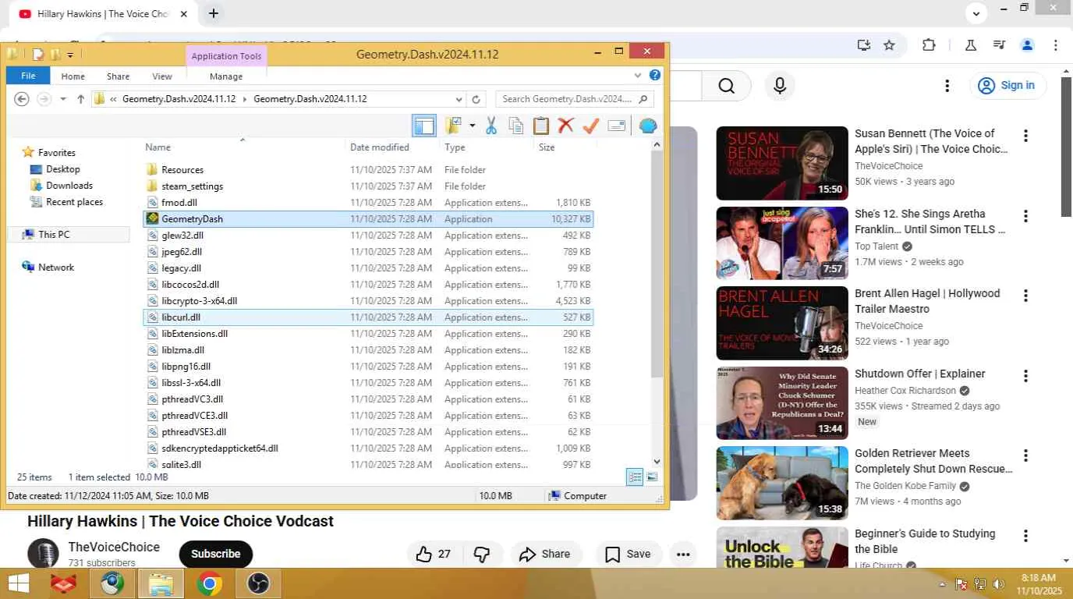This screenshot has height=599, width=1073.
Task: Go up one folder level with Up arrow
Action: [80, 99]
